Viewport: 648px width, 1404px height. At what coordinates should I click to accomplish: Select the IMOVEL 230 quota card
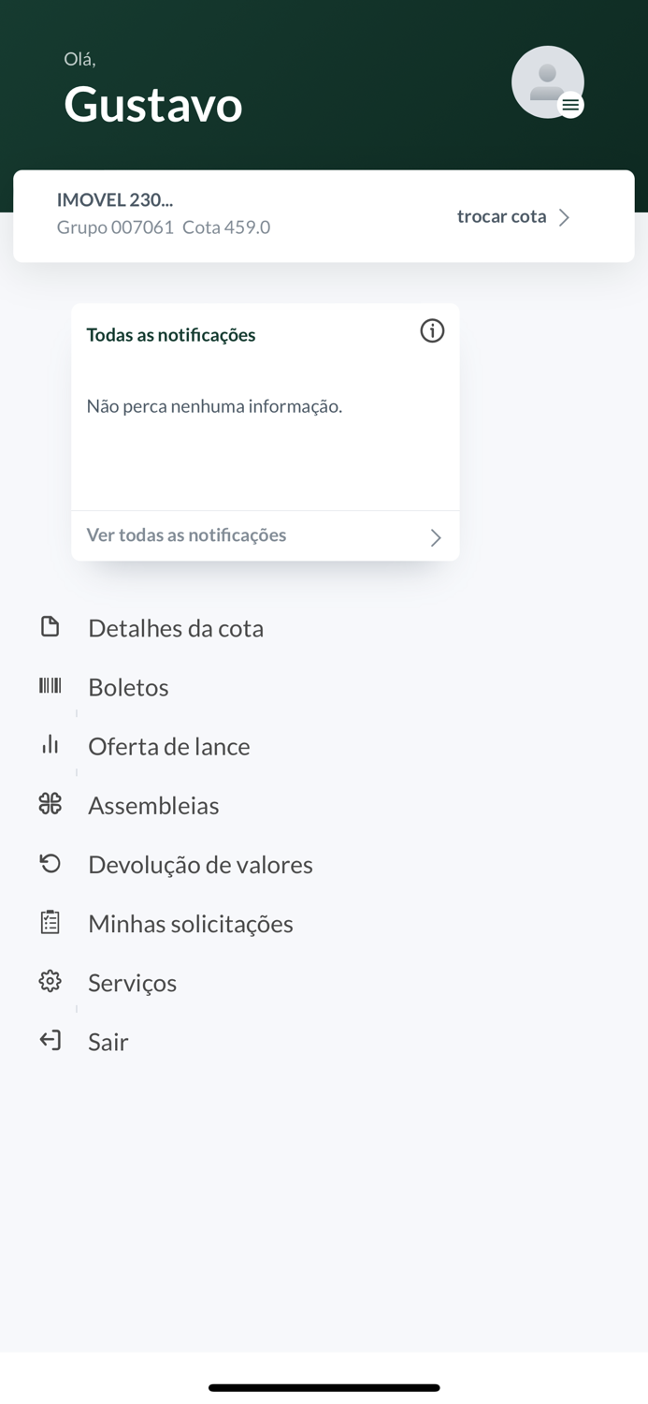pos(324,215)
